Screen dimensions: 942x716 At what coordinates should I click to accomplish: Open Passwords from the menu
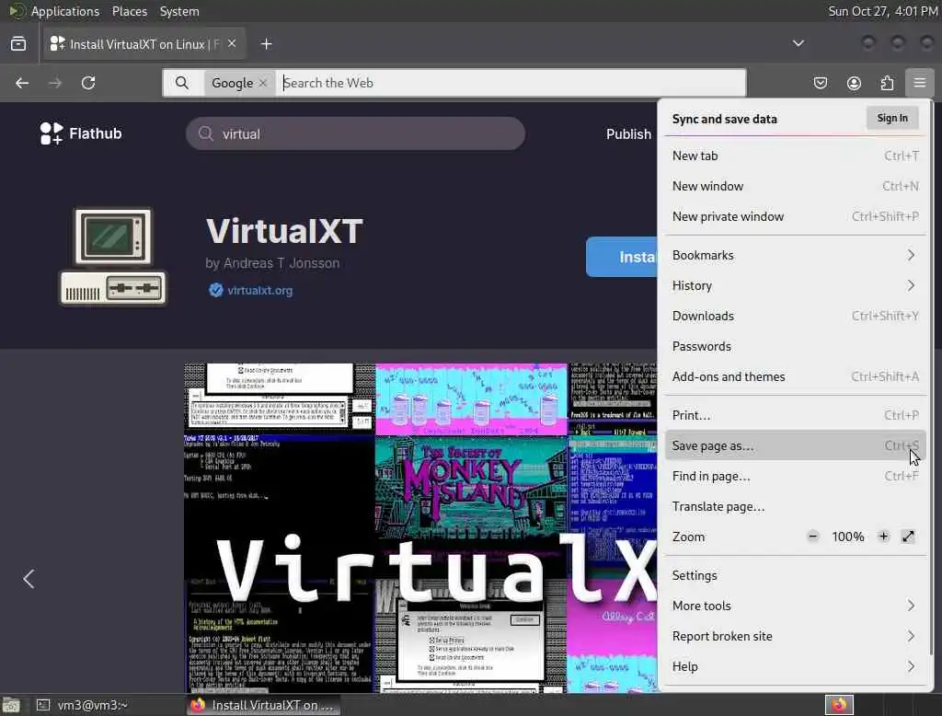tap(796, 346)
